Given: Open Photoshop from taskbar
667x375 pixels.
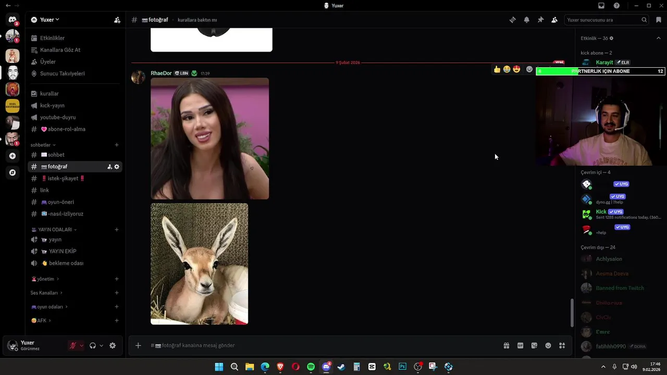Looking at the screenshot, I should tap(402, 367).
